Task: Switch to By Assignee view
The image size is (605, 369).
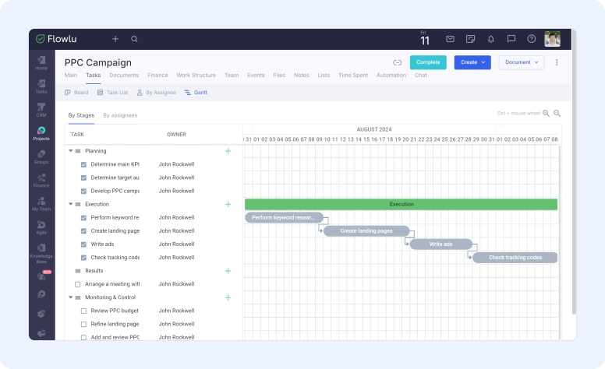Action: [156, 93]
